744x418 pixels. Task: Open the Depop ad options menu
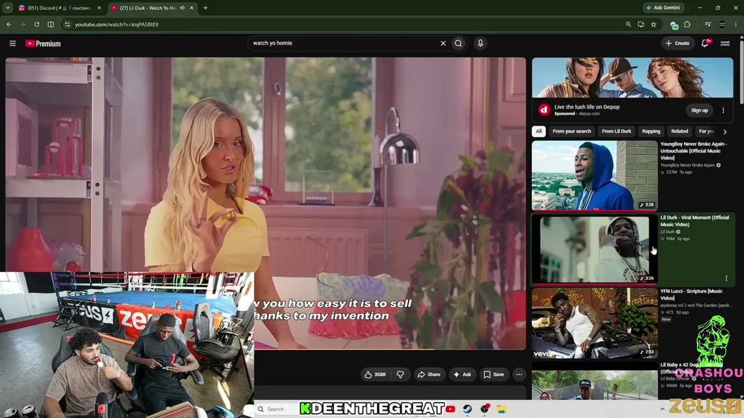(x=723, y=110)
